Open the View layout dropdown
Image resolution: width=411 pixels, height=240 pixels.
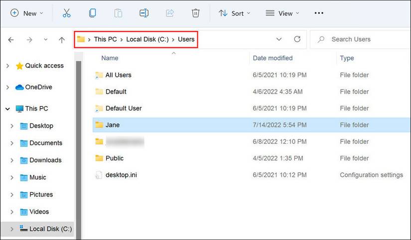point(282,13)
